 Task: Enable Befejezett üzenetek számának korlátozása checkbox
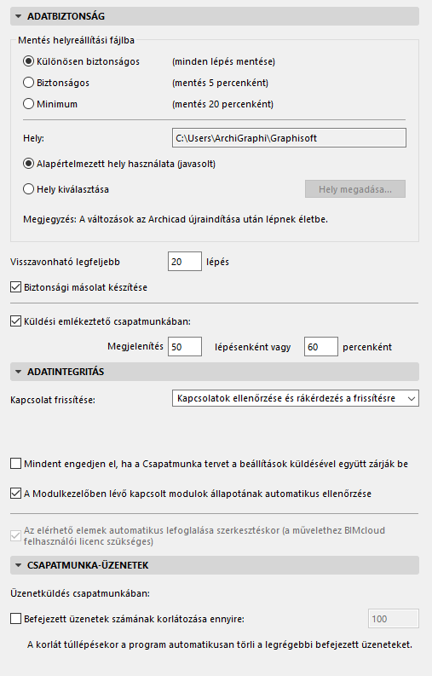coord(15,619)
